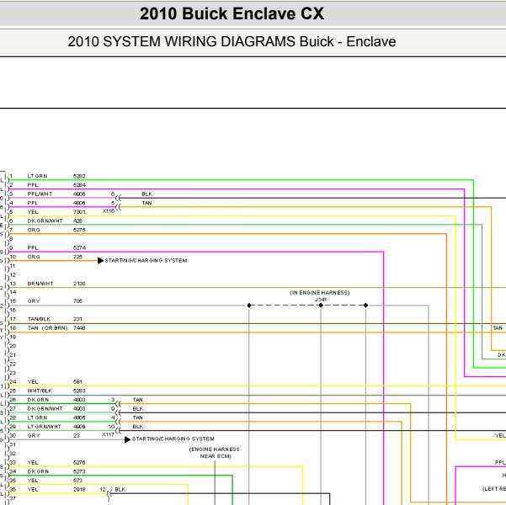Viewport: 506px width, 505px height.
Task: Click BLK label at X116 terminal 6
Action: 146,194
